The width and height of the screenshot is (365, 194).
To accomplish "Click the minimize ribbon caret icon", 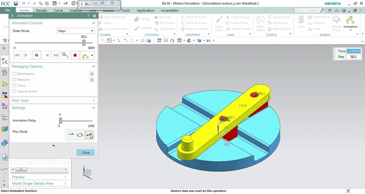I will coord(337,10).
